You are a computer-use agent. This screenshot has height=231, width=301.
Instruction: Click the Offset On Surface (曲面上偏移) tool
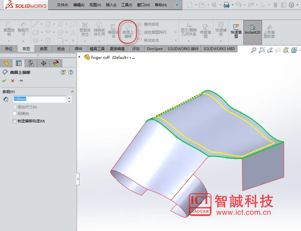(x=128, y=31)
